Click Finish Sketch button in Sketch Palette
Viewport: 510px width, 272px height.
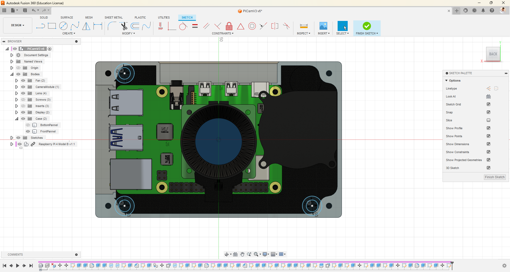pyautogui.click(x=495, y=177)
